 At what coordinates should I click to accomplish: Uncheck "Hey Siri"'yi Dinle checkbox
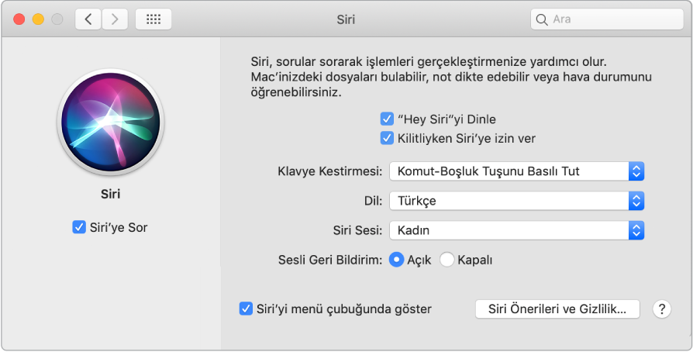click(387, 119)
